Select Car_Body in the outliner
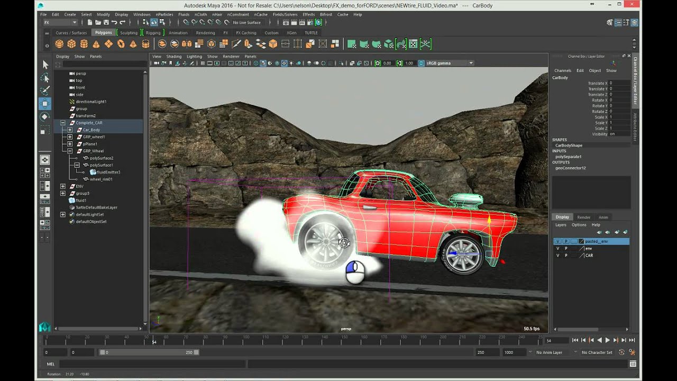 click(92, 130)
